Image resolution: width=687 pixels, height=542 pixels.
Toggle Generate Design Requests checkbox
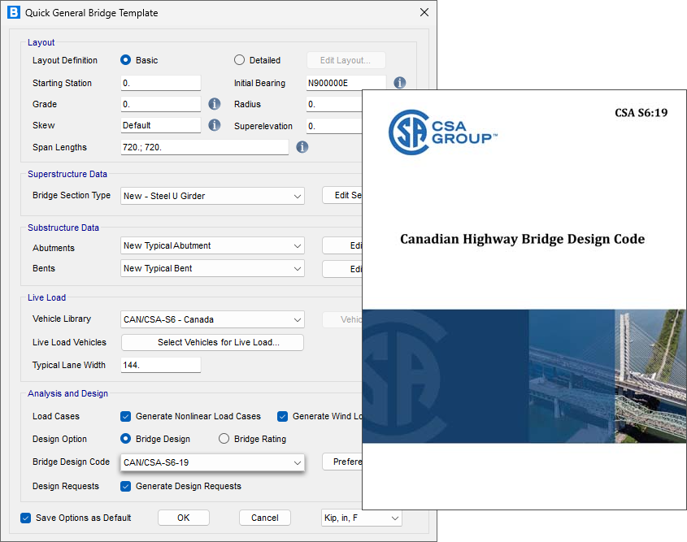126,486
